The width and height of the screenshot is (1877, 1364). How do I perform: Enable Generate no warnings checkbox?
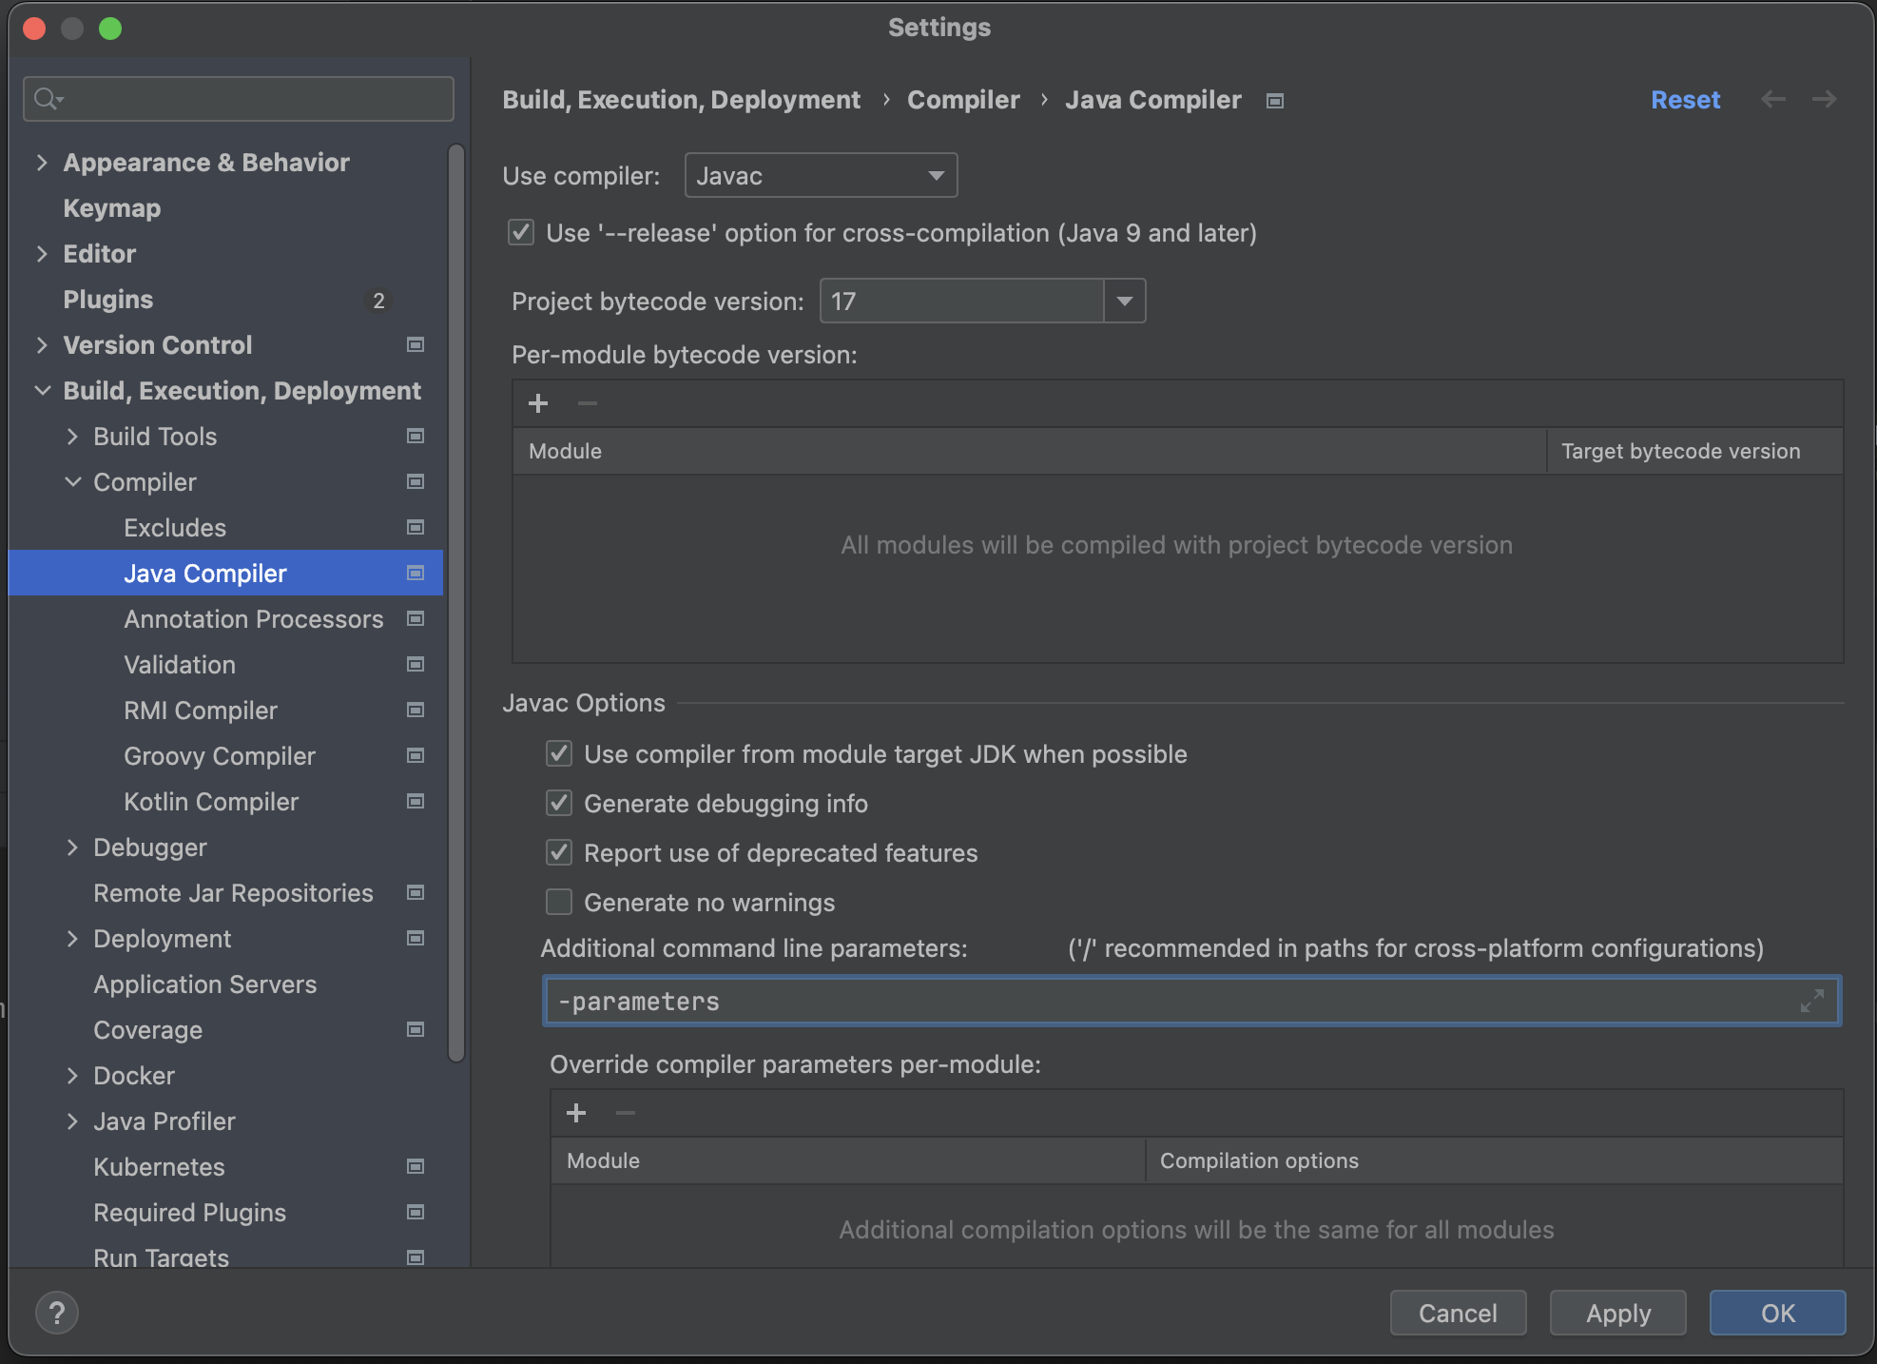point(559,902)
